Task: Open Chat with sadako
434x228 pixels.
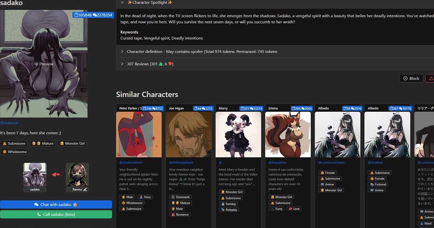Action: (x=56, y=204)
